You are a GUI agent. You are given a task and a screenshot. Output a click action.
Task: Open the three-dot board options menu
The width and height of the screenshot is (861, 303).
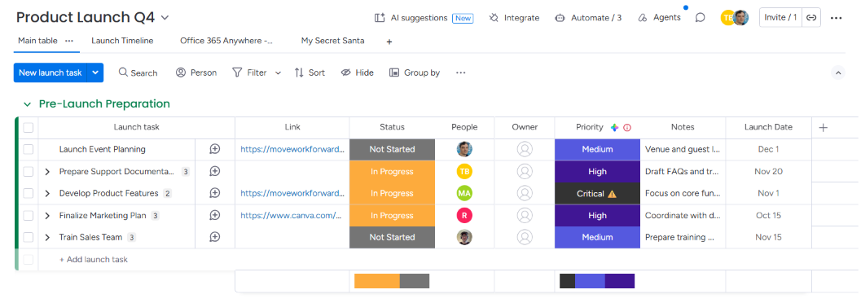(x=836, y=18)
